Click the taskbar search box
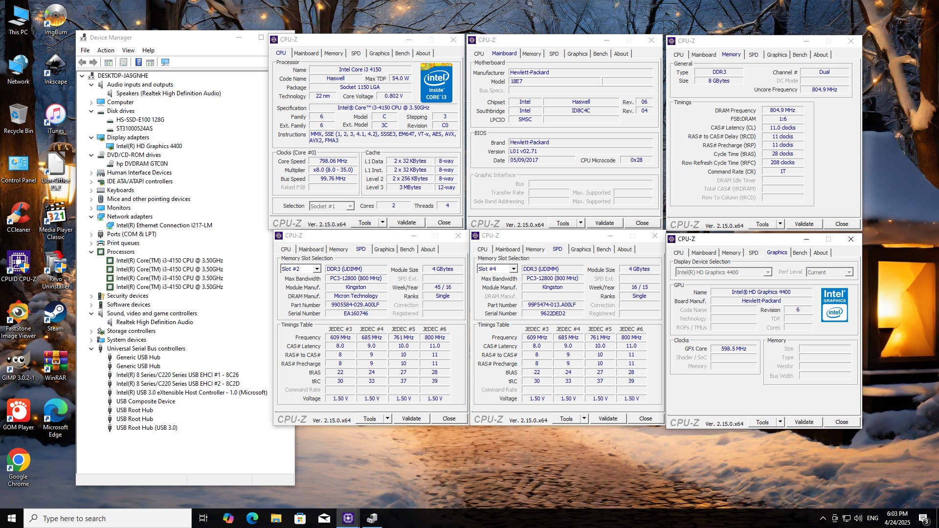 click(108, 518)
